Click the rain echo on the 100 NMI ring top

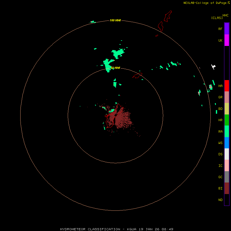[x=93, y=22]
